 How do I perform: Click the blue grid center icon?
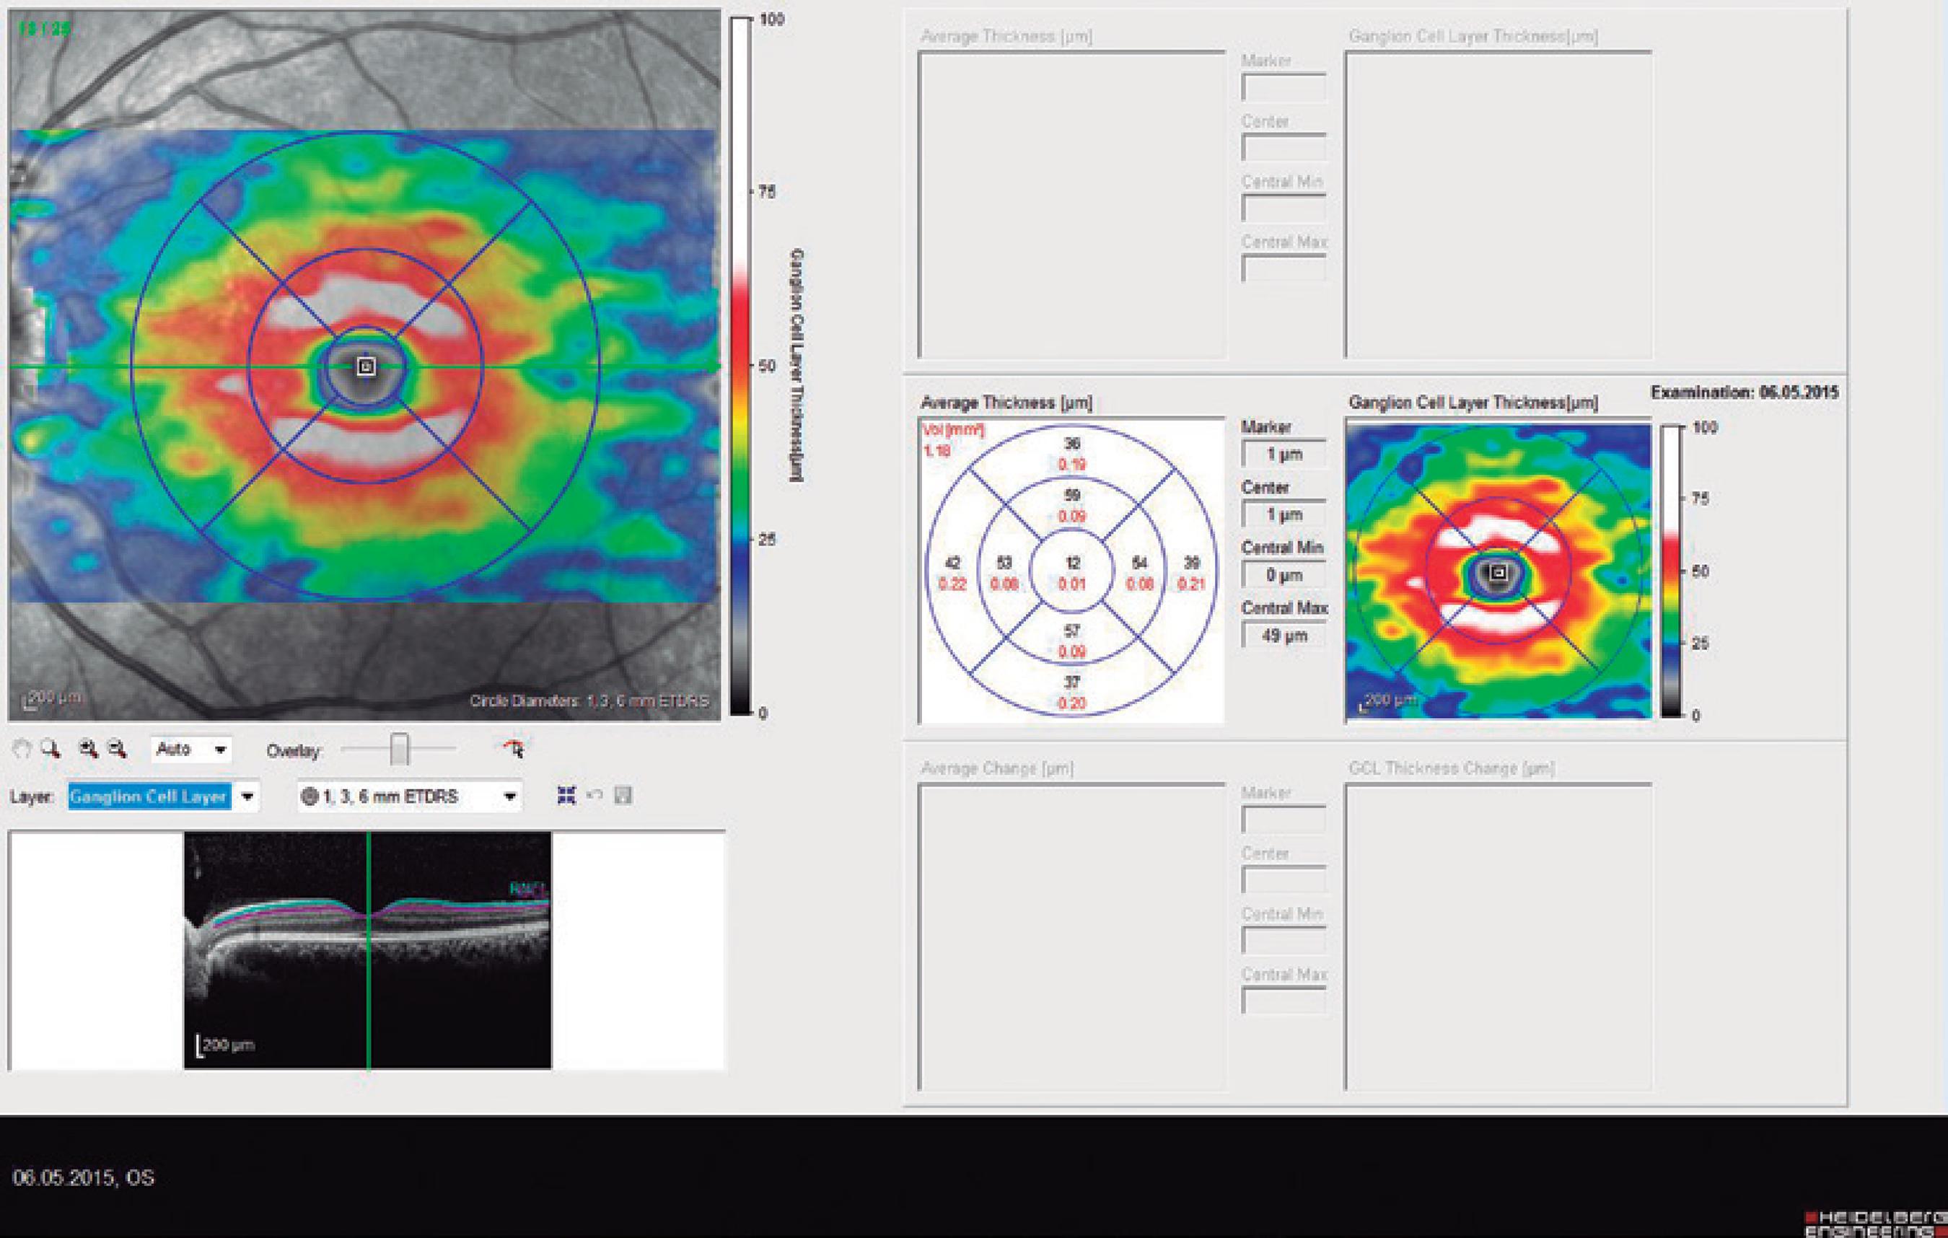(566, 796)
